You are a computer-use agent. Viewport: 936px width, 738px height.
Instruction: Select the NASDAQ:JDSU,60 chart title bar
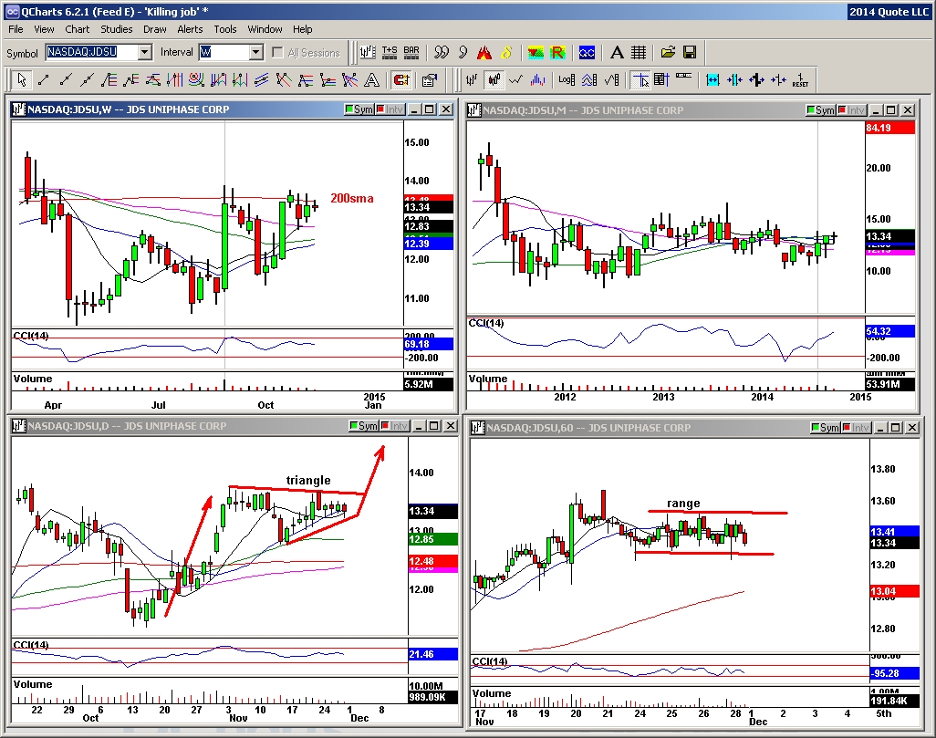(x=695, y=428)
